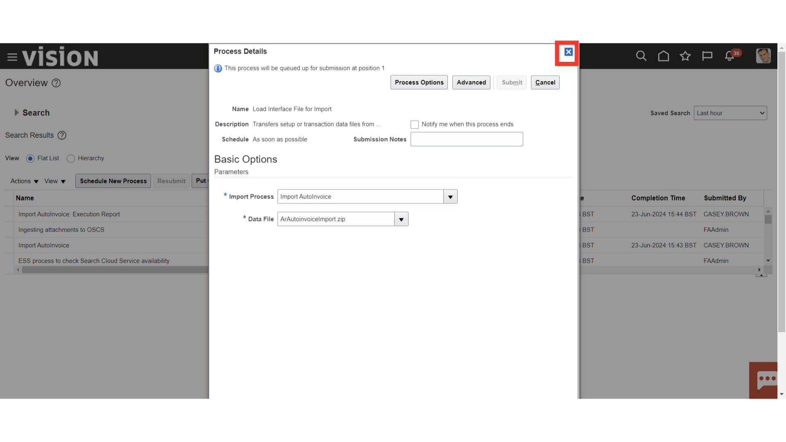The width and height of the screenshot is (786, 442).
Task: Open the Watchlist flag icon
Action: point(707,56)
